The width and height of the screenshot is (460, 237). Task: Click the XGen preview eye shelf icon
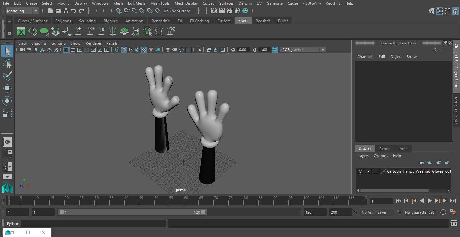[x=33, y=32]
